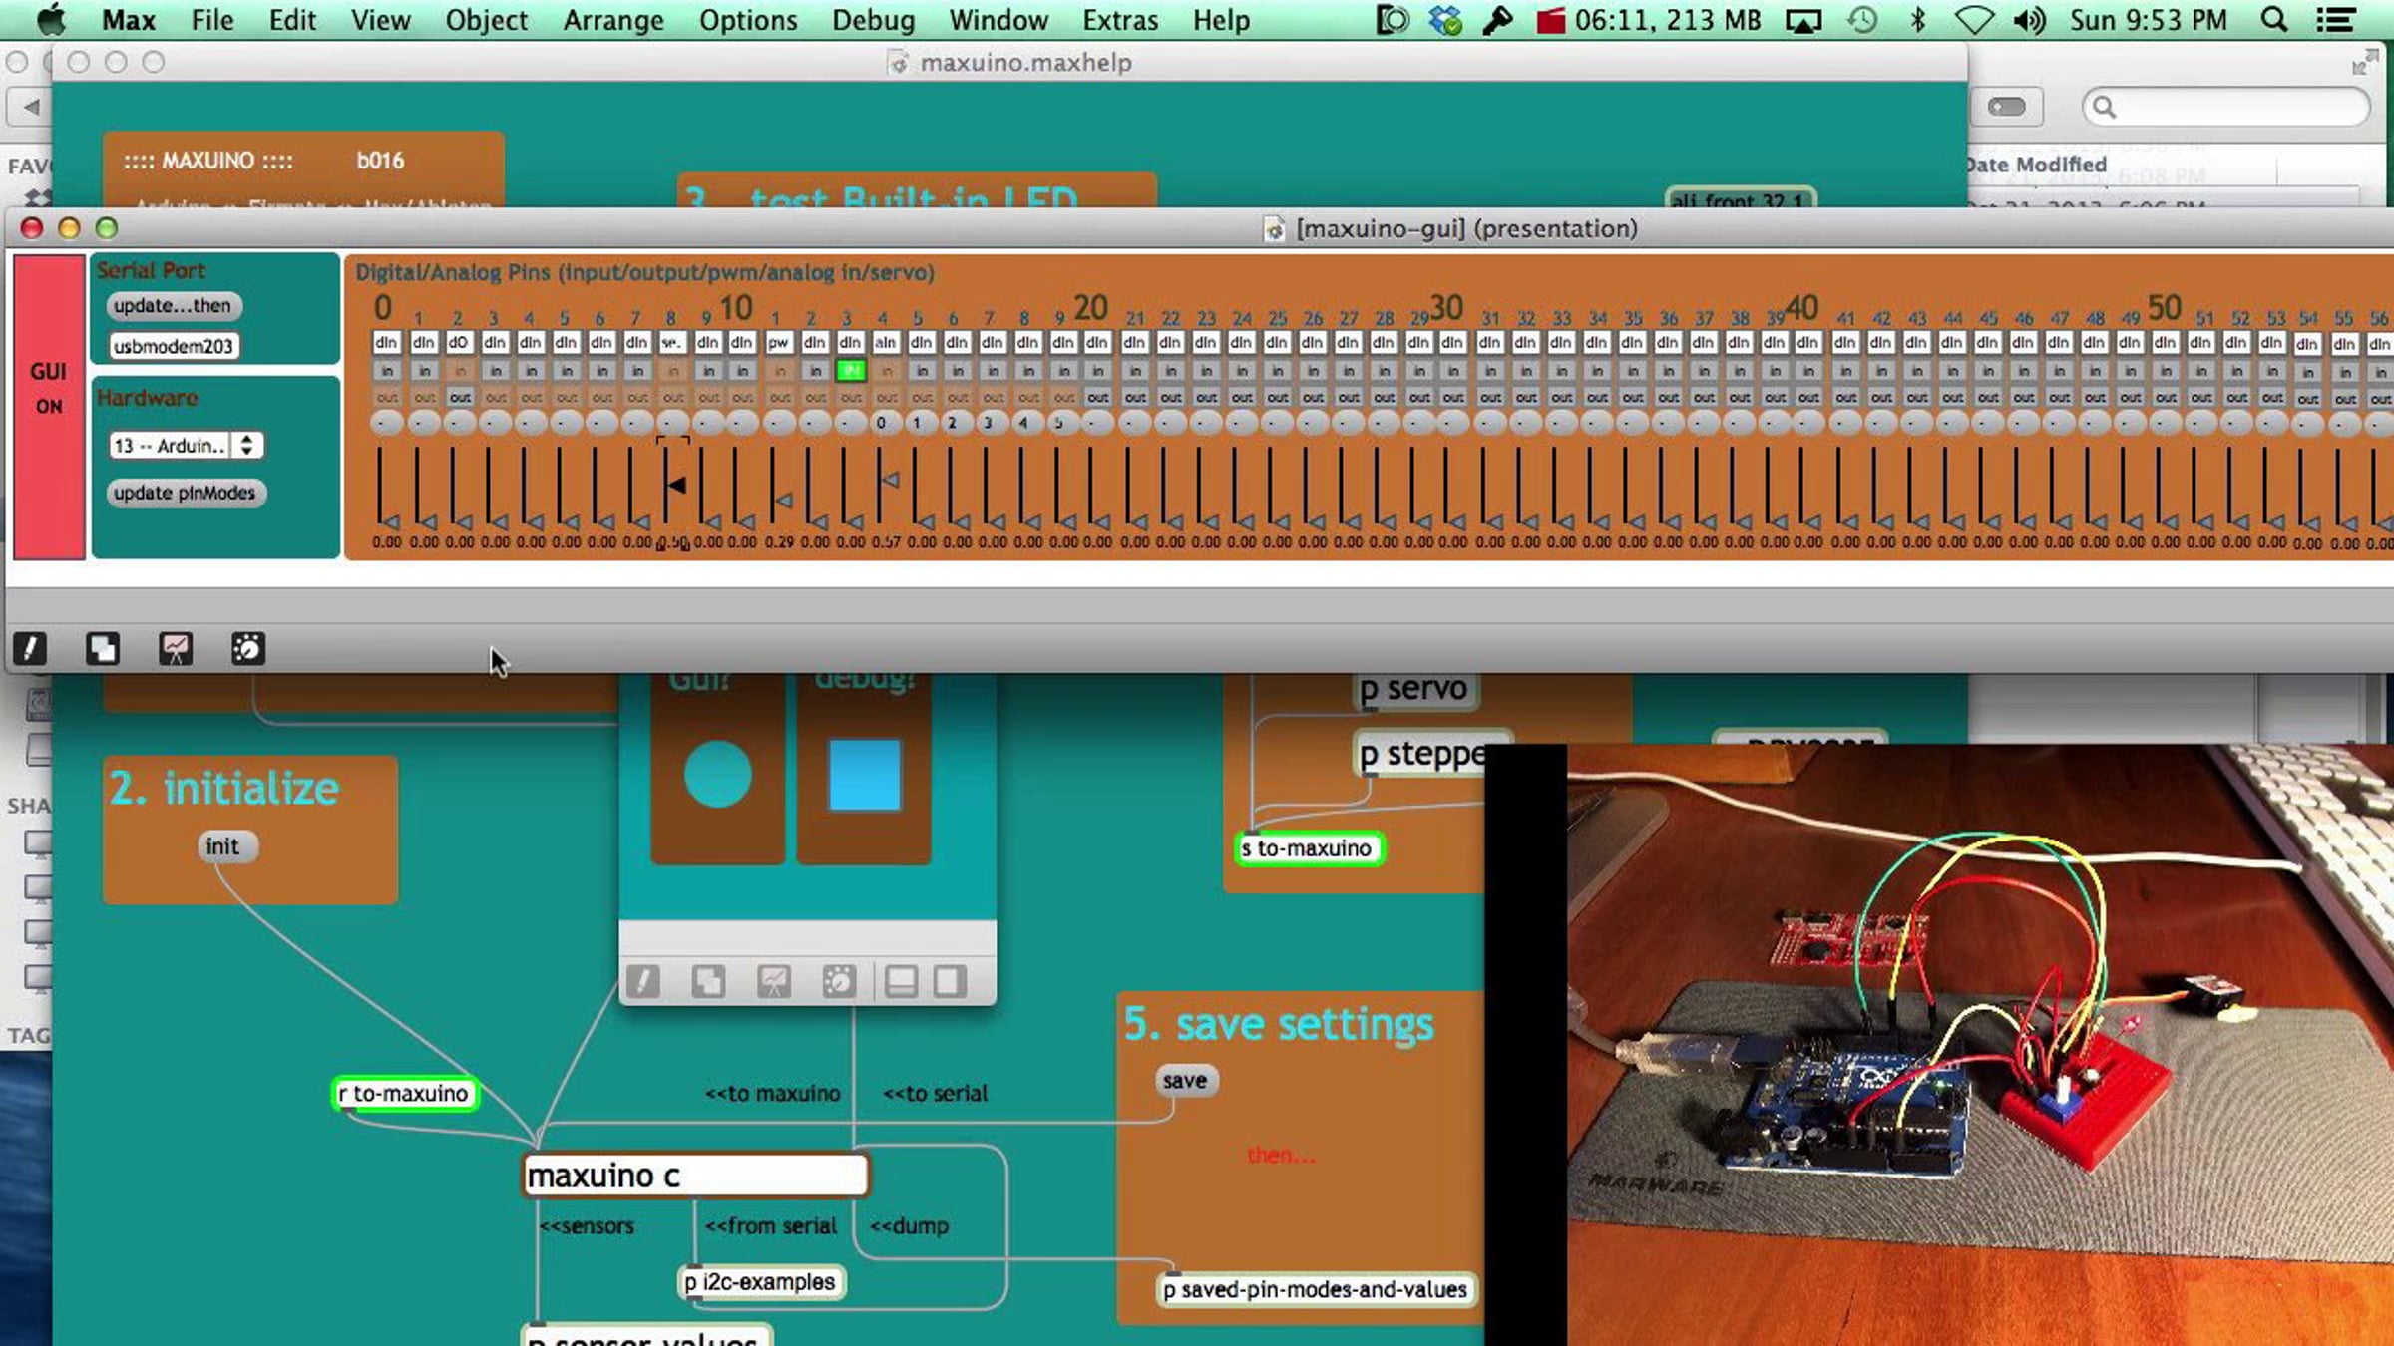The height and width of the screenshot is (1346, 2394).
Task: Click the pin 14 slider at 0.57
Action: [889, 480]
